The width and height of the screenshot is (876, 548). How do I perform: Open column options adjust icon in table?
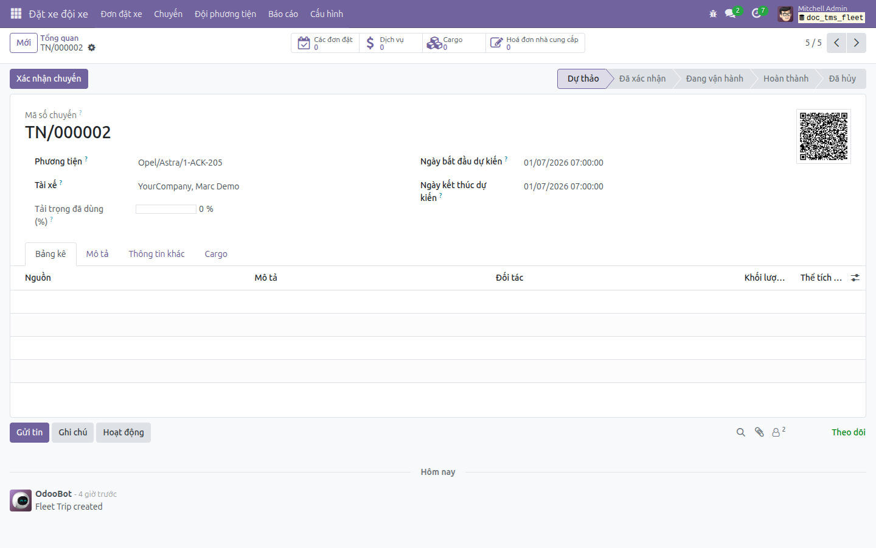click(855, 278)
